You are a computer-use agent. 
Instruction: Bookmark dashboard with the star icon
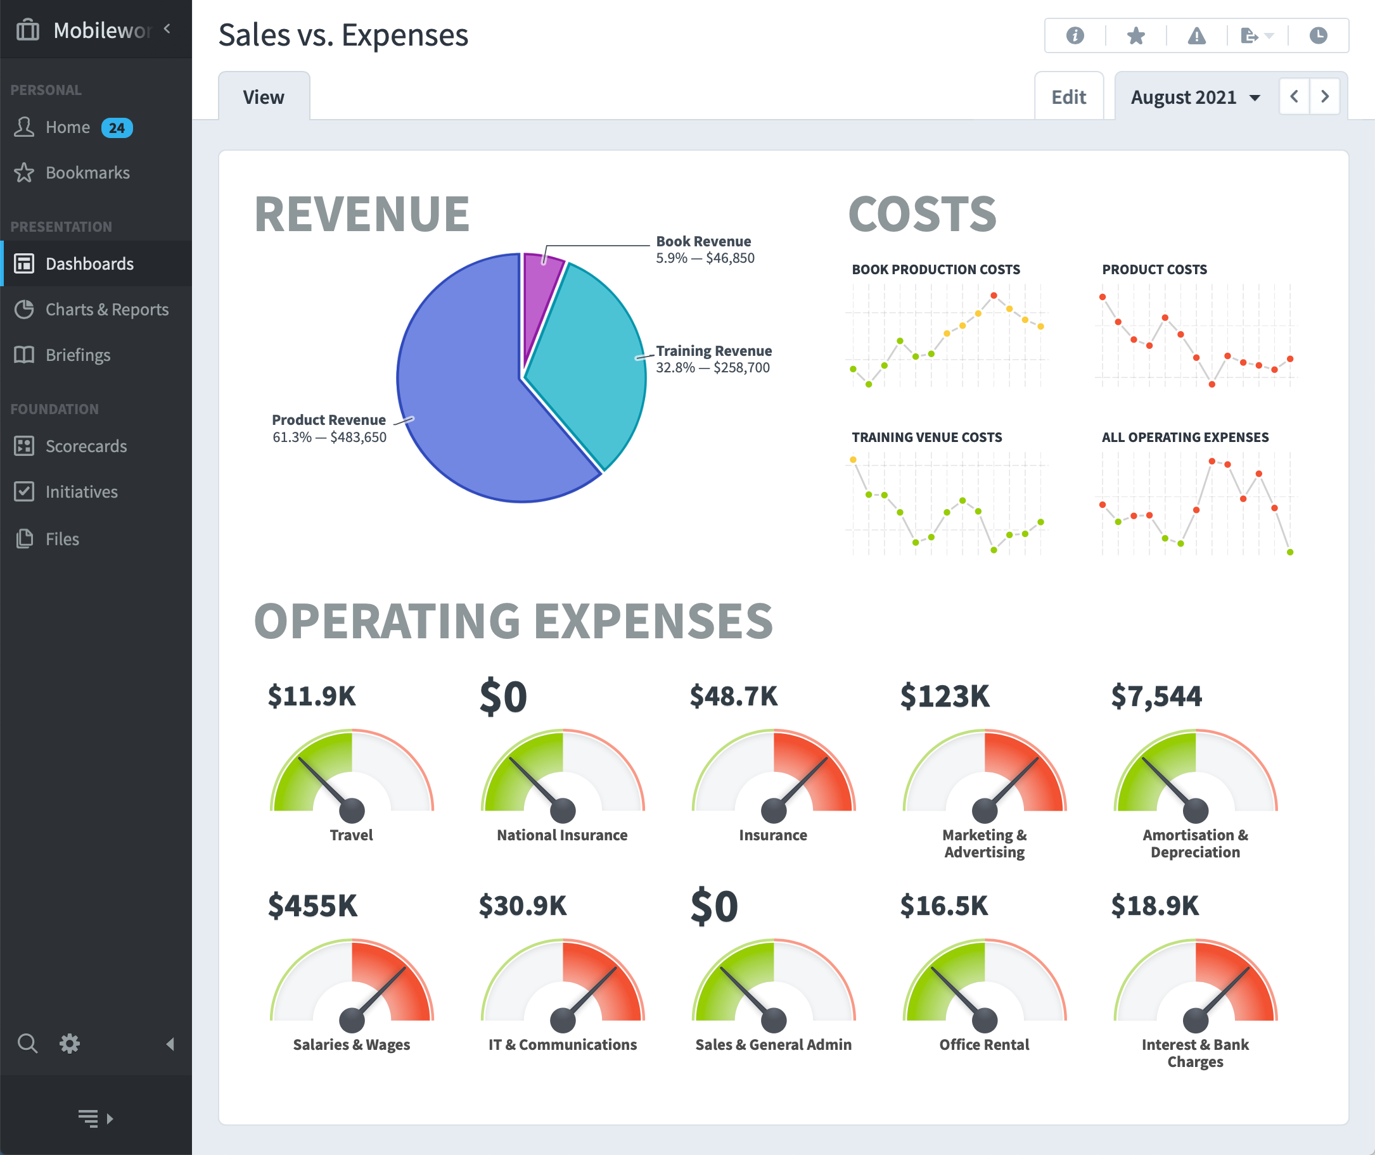(x=1136, y=35)
